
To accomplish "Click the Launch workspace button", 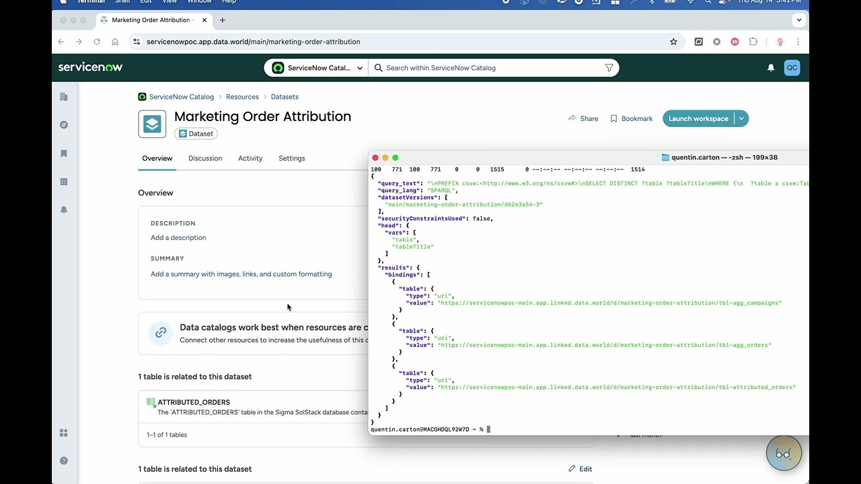I will click(698, 118).
